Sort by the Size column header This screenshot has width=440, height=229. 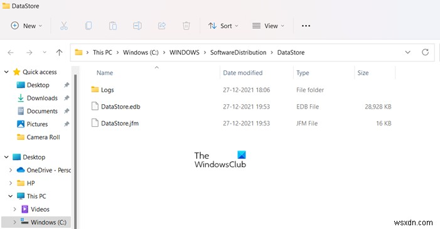point(363,73)
